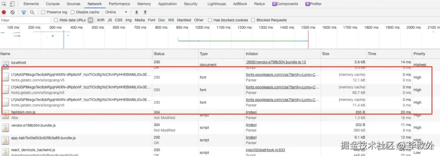
Task: Stop recording with the red record button
Action: point(4,12)
